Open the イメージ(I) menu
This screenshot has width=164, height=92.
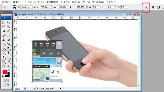click(x=27, y=2)
